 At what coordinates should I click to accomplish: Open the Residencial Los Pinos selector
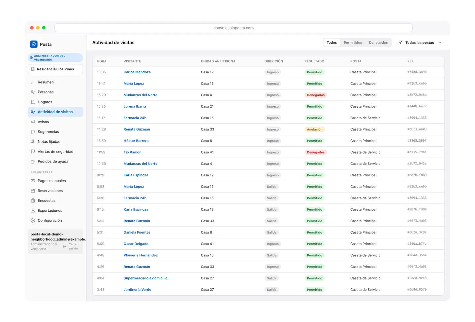(55, 69)
